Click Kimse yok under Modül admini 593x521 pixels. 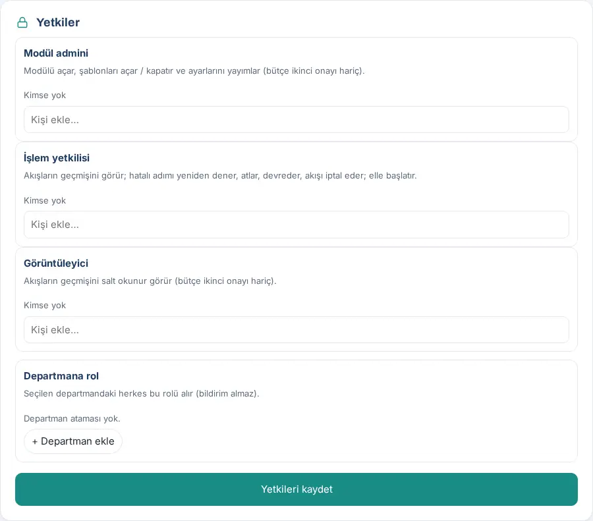(x=45, y=96)
